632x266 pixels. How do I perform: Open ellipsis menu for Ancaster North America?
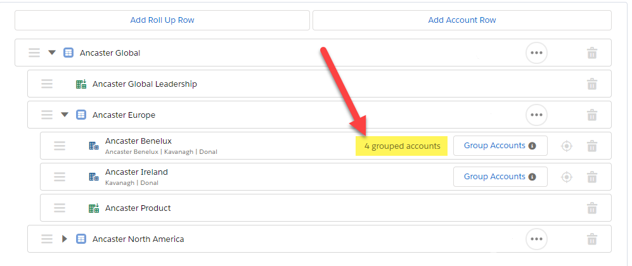[536, 239]
